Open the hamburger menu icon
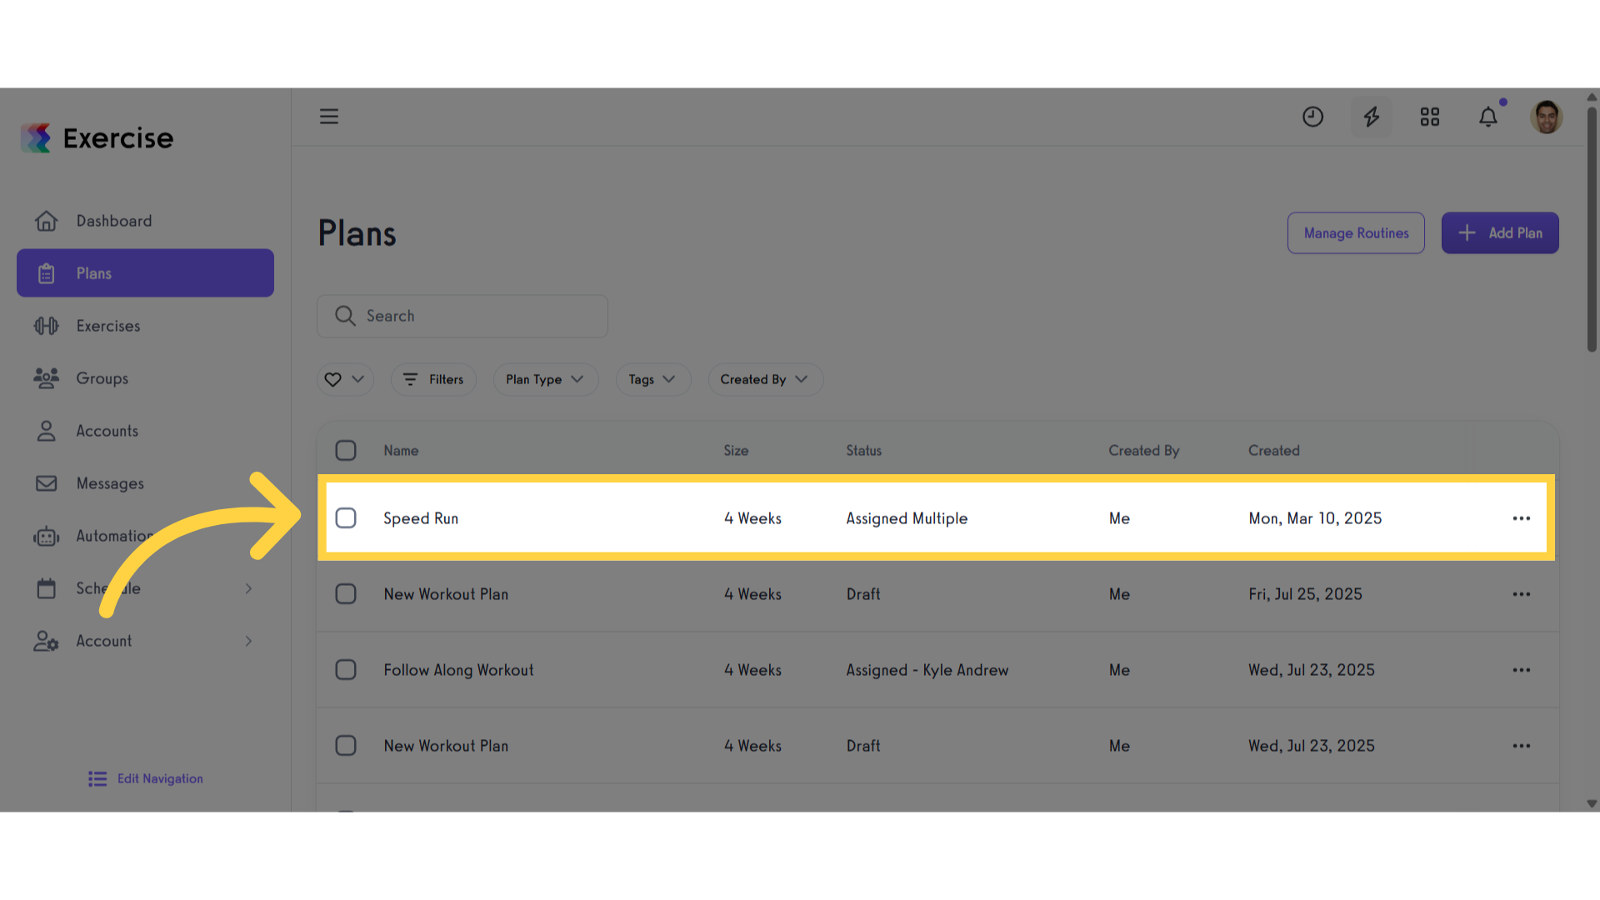Viewport: 1600px width, 900px height. pyautogui.click(x=329, y=117)
